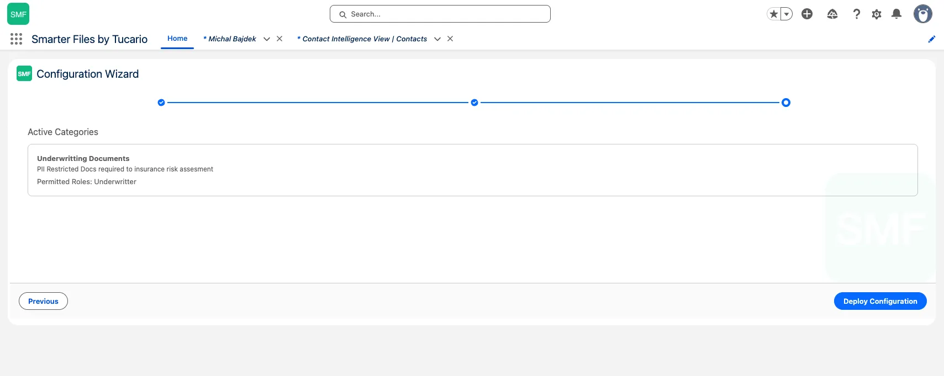Click the Configuration Wizard title
Viewport: 944px width, 376px height.
[x=88, y=74]
